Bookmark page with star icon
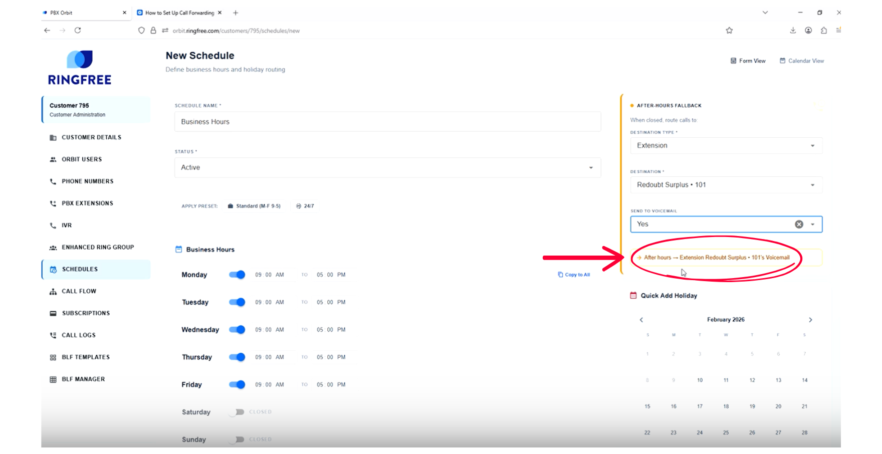The width and height of the screenshot is (882, 454). pos(729,31)
